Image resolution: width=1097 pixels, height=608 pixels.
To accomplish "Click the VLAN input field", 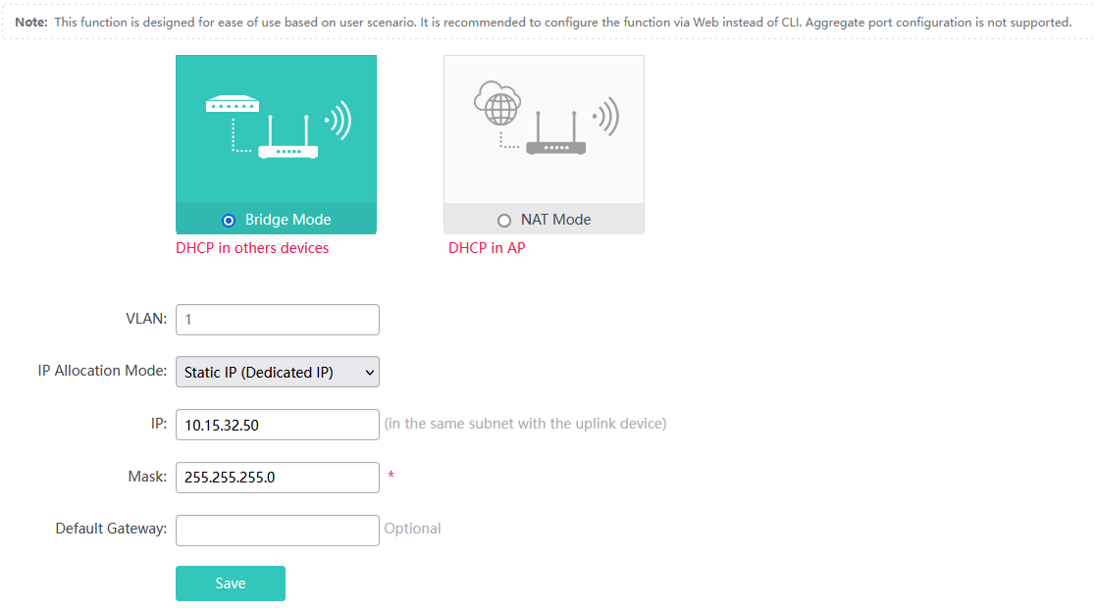I will point(278,320).
